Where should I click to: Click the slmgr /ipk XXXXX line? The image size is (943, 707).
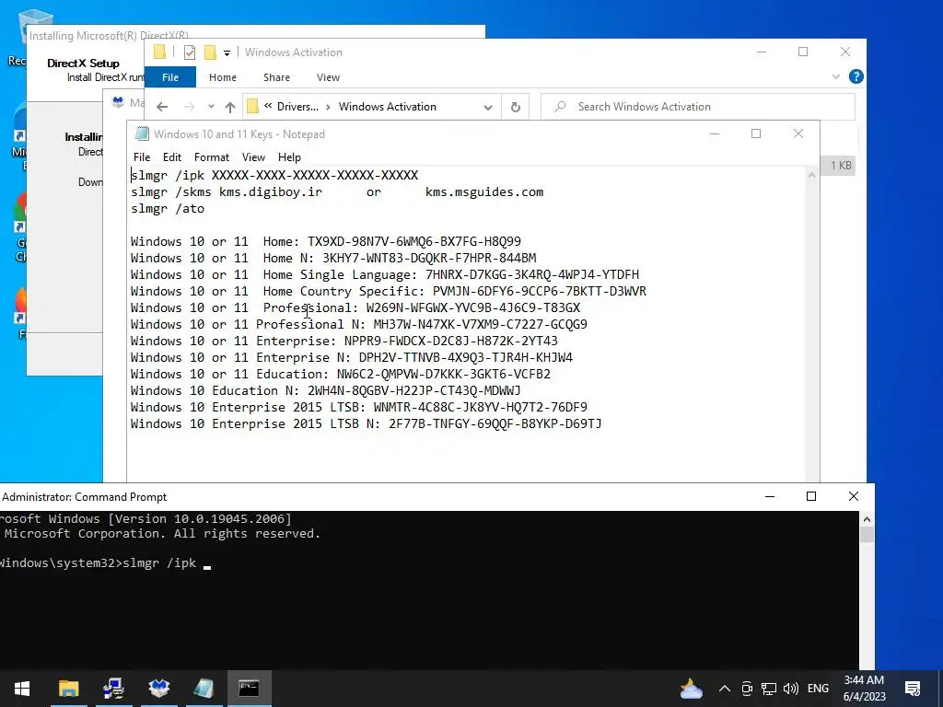coord(274,175)
